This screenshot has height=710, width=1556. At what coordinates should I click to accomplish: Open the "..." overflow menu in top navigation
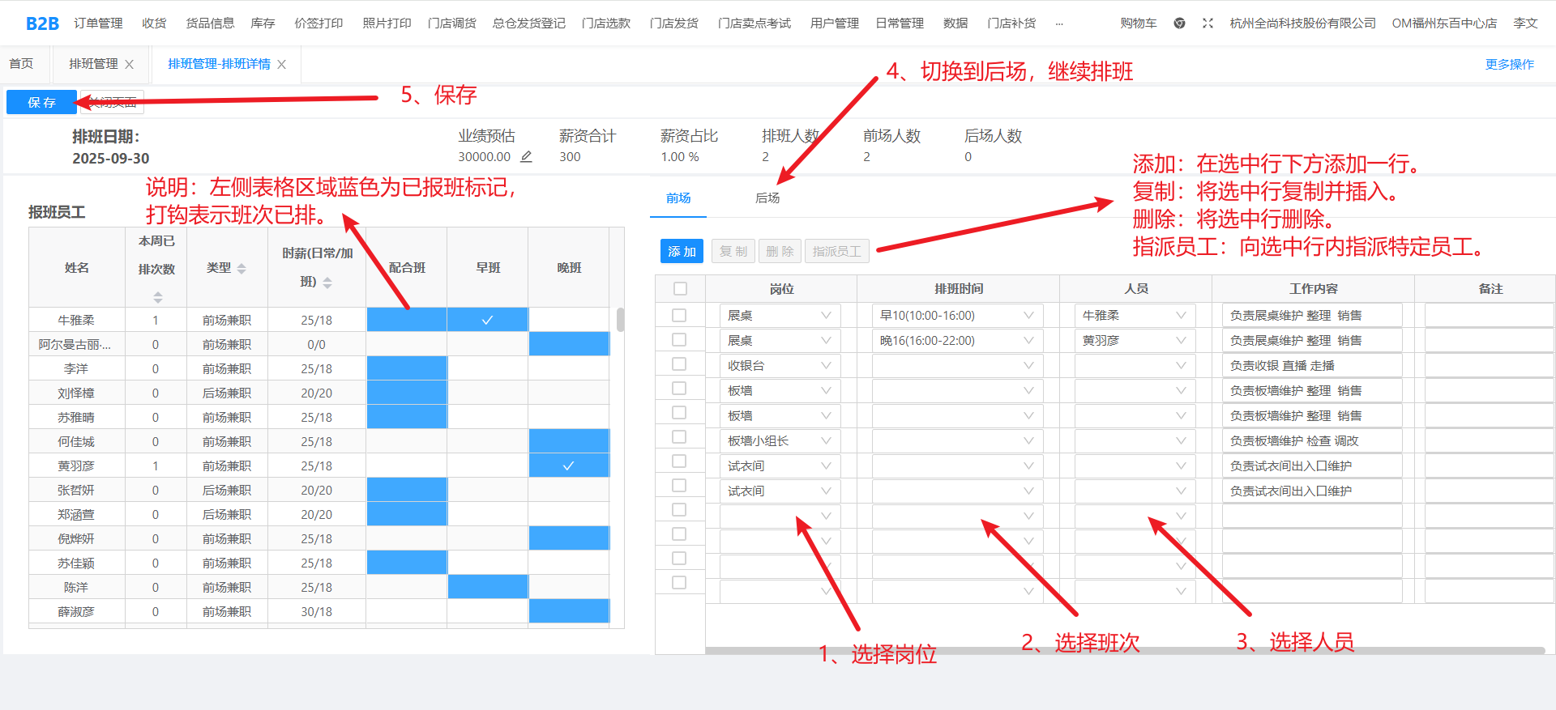(1059, 24)
